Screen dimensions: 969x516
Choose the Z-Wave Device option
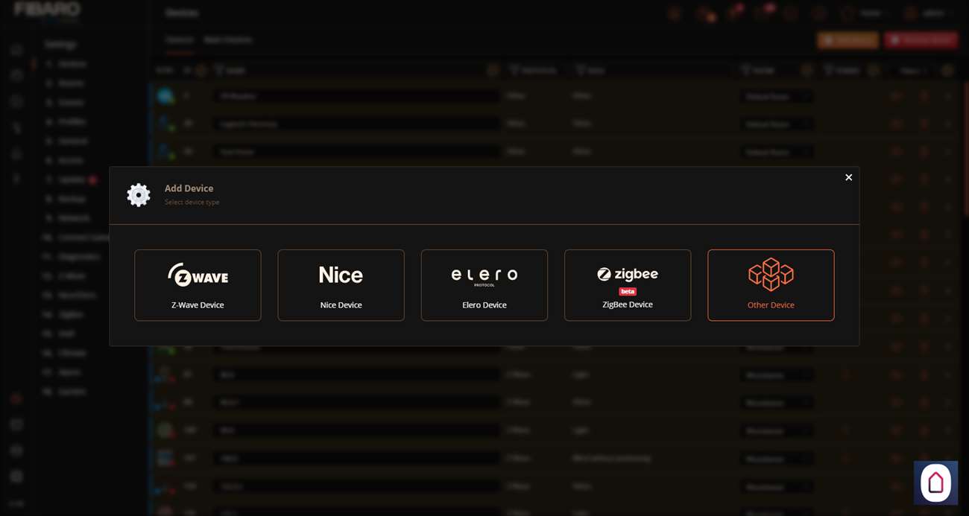[x=198, y=285]
